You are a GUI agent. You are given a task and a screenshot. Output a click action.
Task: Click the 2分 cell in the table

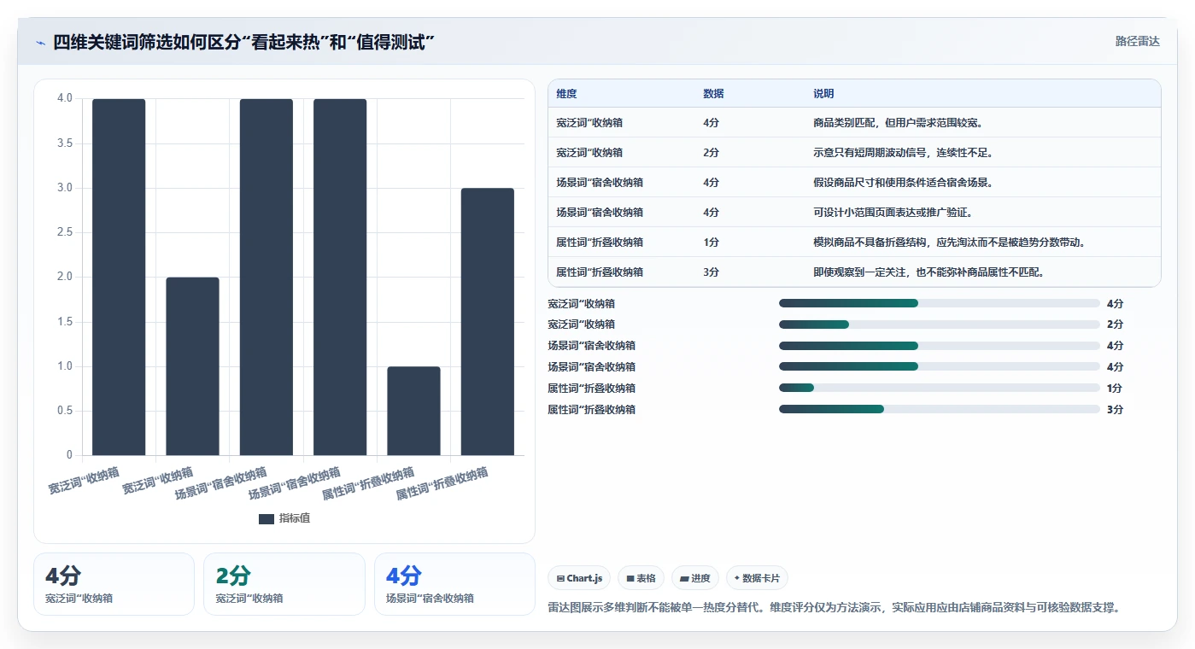point(711,153)
